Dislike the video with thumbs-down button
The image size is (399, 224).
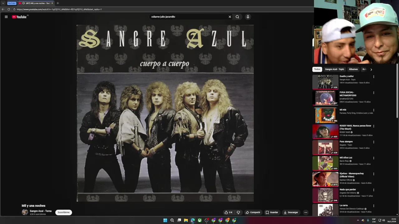click(238, 212)
